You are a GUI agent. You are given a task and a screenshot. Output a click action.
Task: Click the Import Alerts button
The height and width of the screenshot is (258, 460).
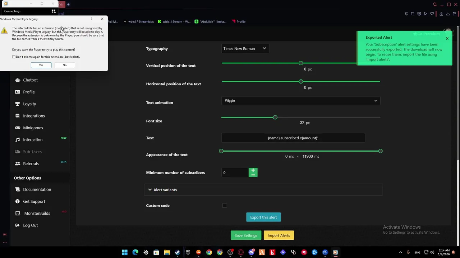coord(279,235)
